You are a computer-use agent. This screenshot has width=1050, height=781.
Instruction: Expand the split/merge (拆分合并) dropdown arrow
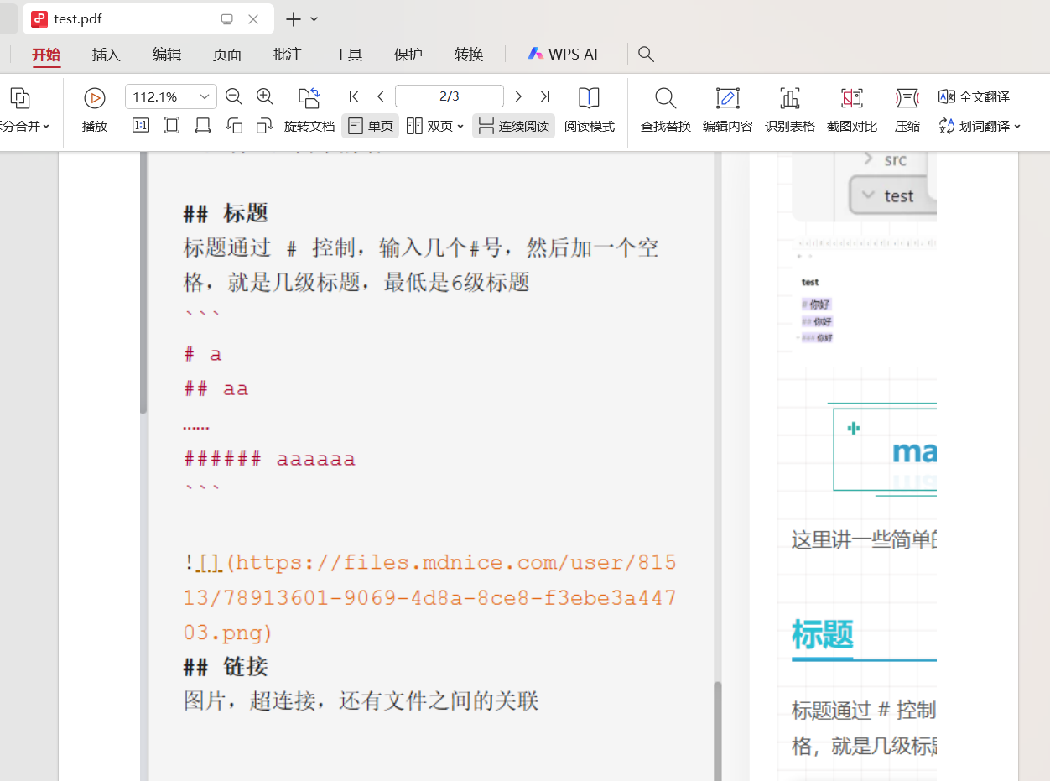46,127
